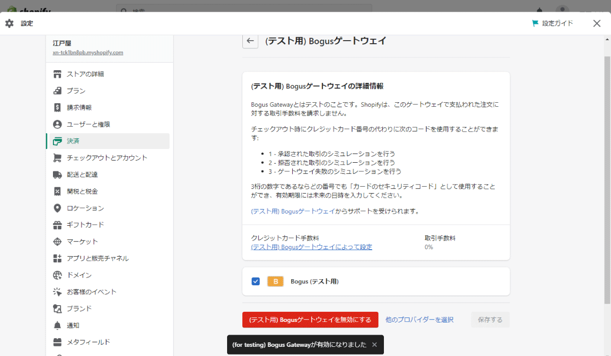Image resolution: width=611 pixels, height=356 pixels.
Task: Click the settings gear icon
Action: [x=9, y=23]
